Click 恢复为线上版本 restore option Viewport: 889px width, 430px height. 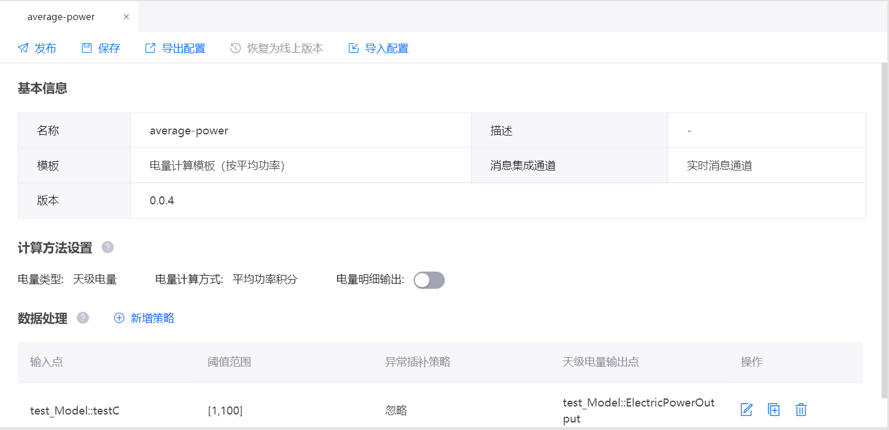[x=277, y=48]
